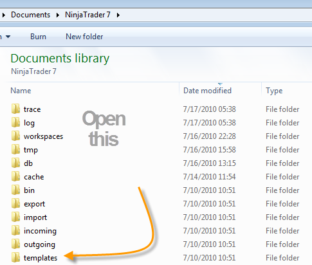The width and height of the screenshot is (312, 265).
Task: Select the export folder icon
Action: [x=15, y=203]
